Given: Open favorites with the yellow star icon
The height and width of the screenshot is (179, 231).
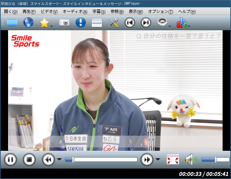Looking at the screenshot, I should (x=44, y=23).
